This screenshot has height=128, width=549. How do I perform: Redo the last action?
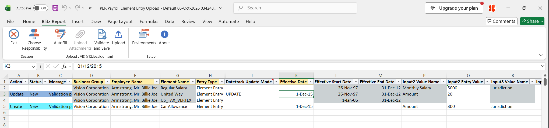point(78,8)
